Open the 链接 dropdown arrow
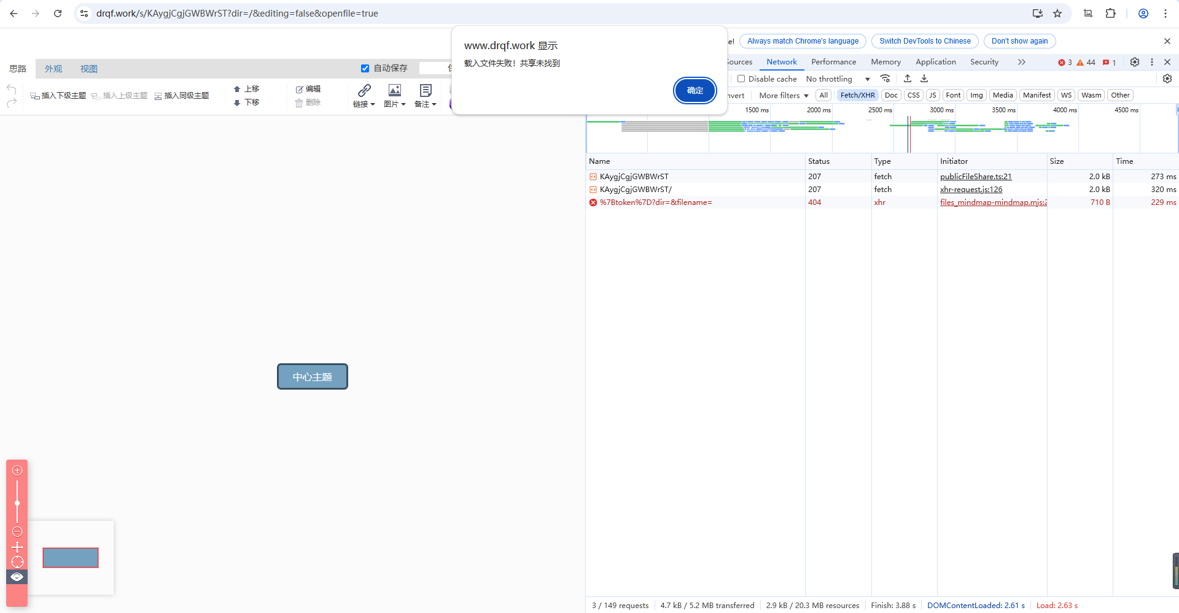The height and width of the screenshot is (613, 1179). [373, 104]
